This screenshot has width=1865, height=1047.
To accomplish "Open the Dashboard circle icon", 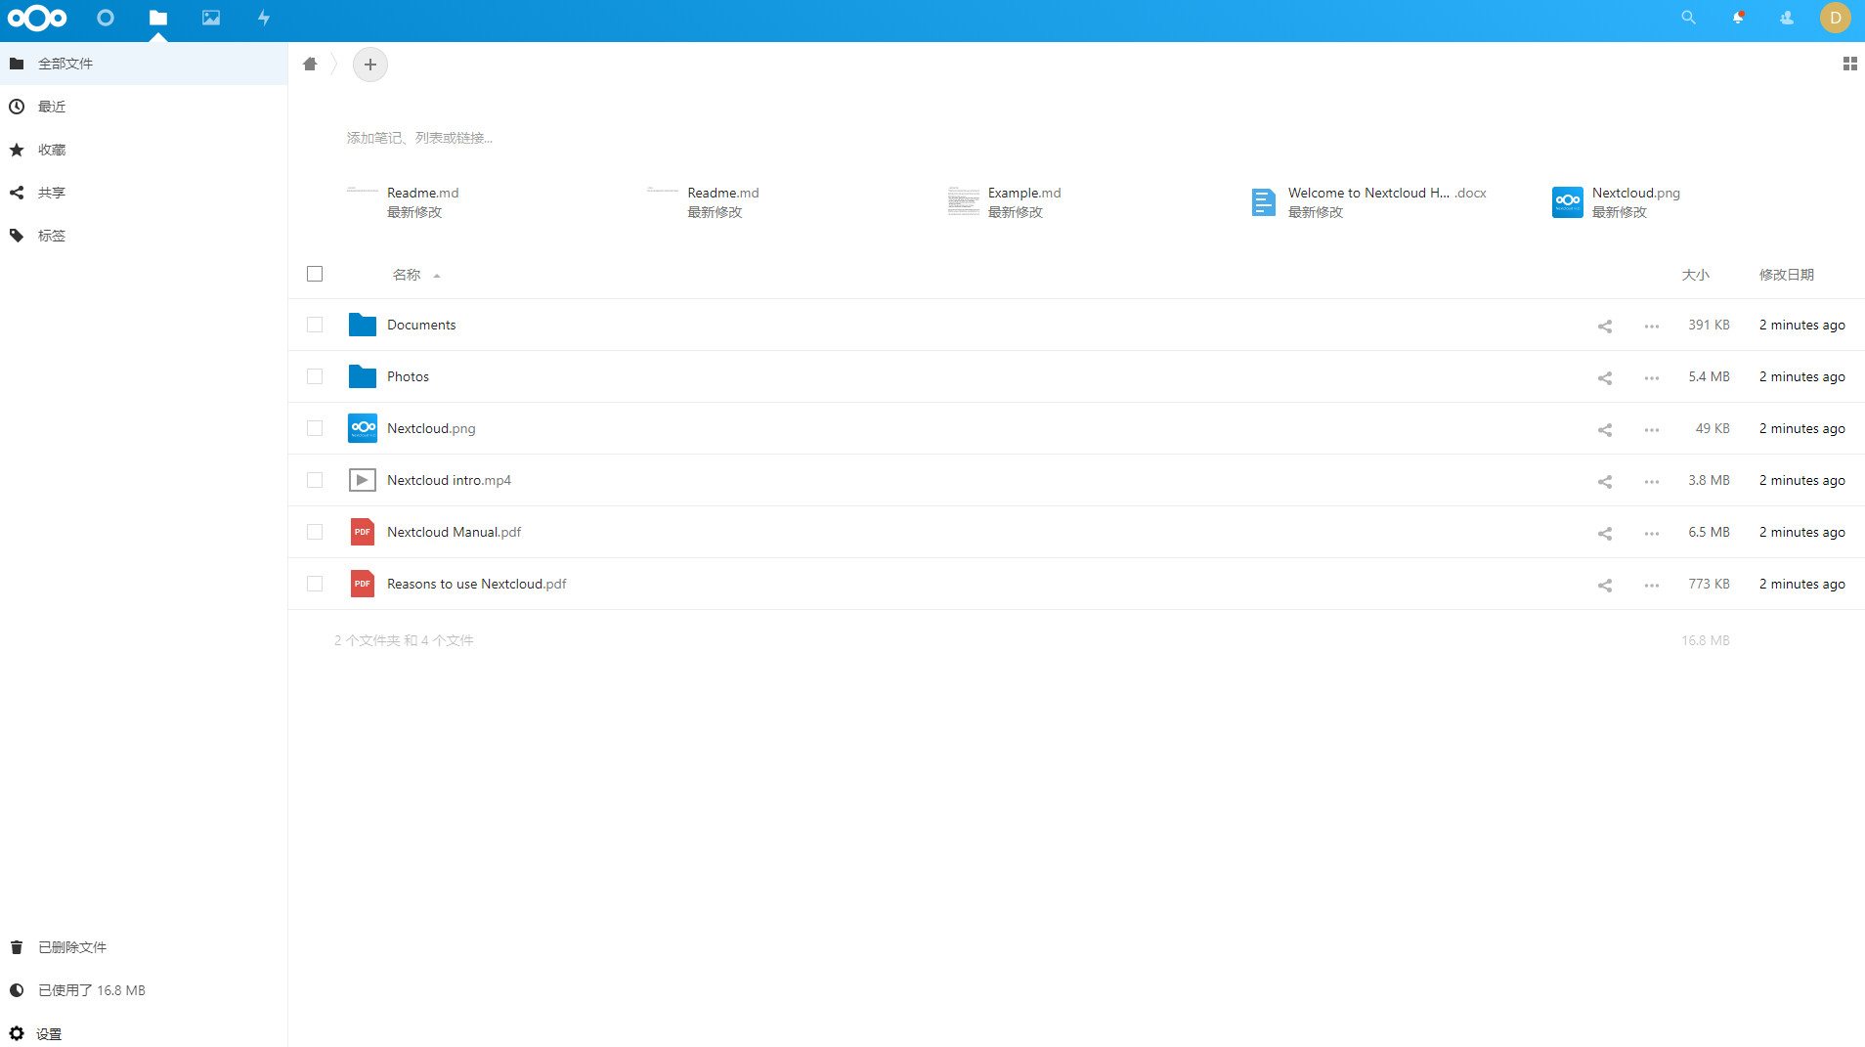I will click(x=106, y=18).
